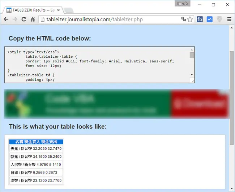This screenshot has height=192, width=235.
Task: Open the blue checkmark extension
Action: point(210,19)
